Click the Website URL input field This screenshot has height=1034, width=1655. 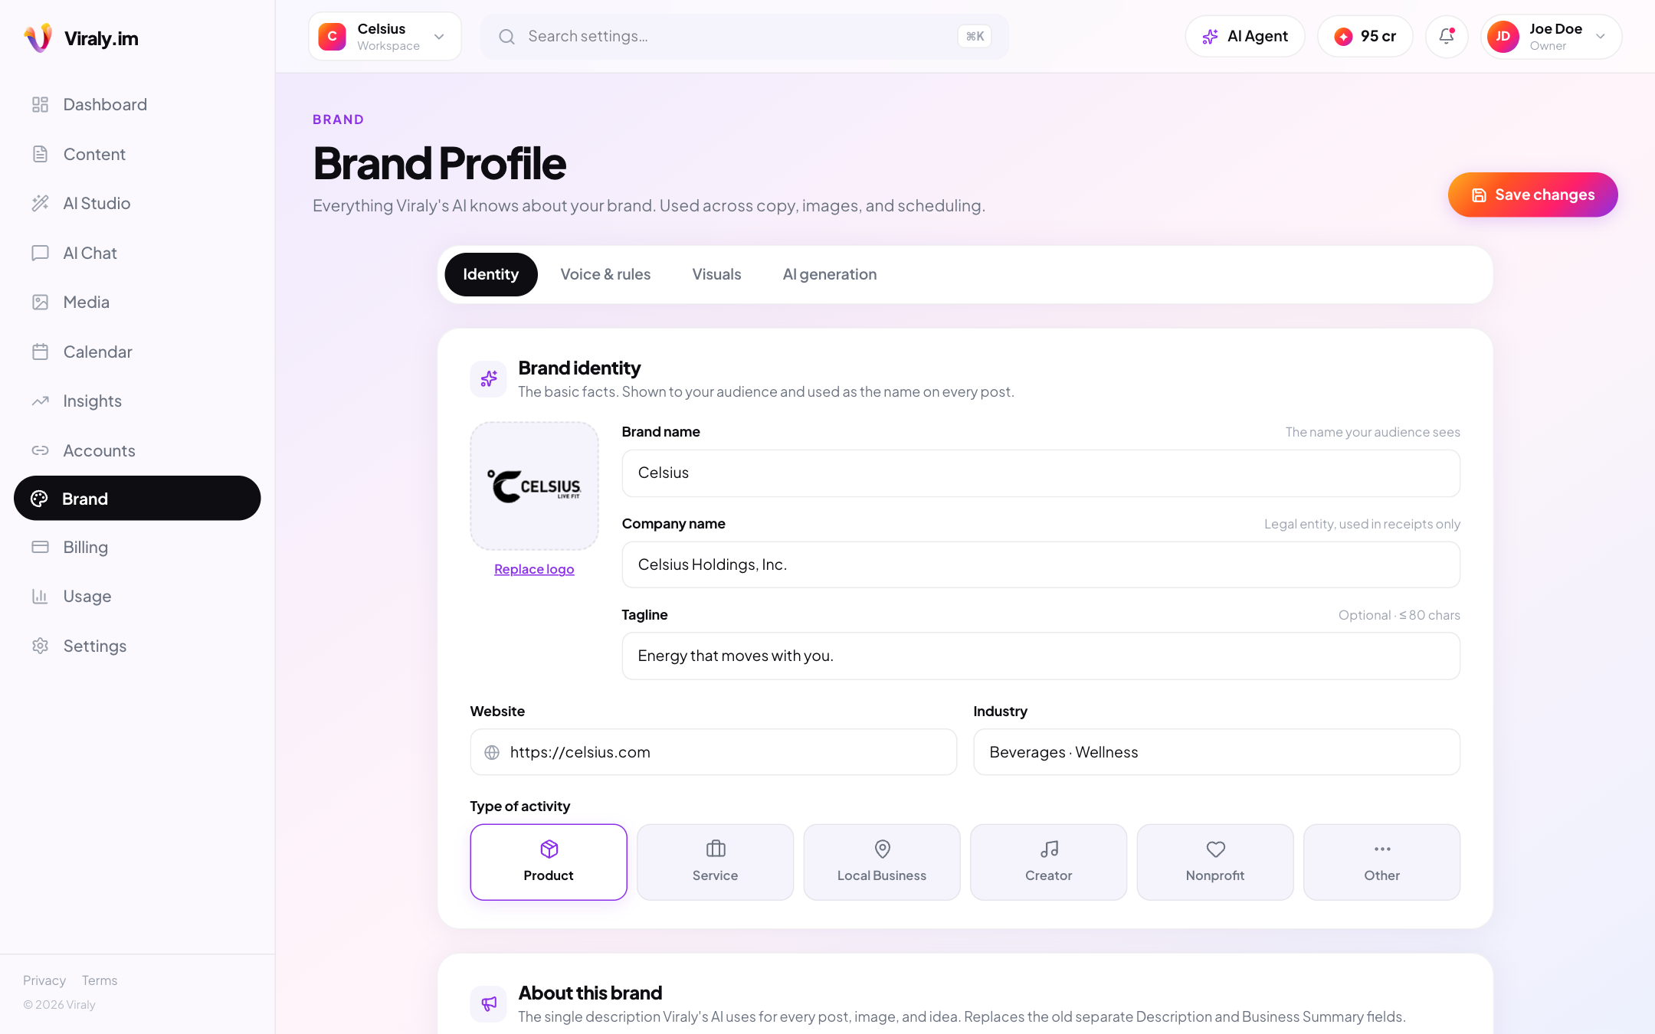click(x=713, y=752)
